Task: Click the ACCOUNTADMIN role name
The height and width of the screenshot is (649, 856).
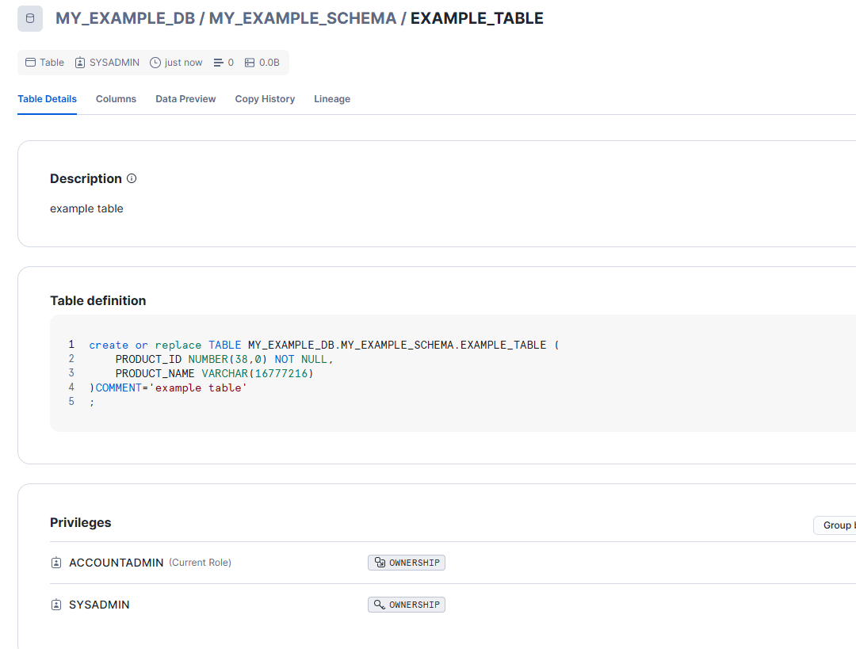Action: tap(117, 563)
